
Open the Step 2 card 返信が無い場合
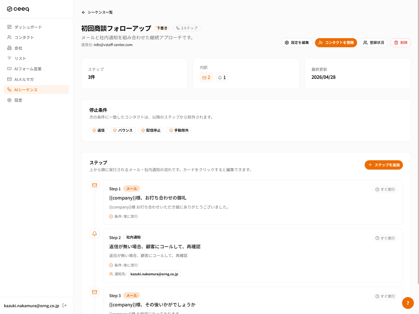pos(253,256)
